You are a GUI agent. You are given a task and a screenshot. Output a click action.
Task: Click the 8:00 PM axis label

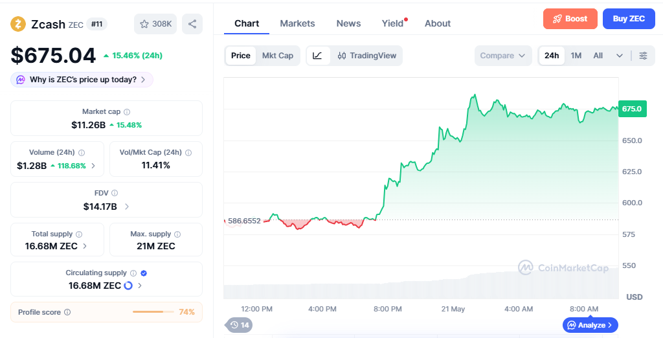pos(387,309)
